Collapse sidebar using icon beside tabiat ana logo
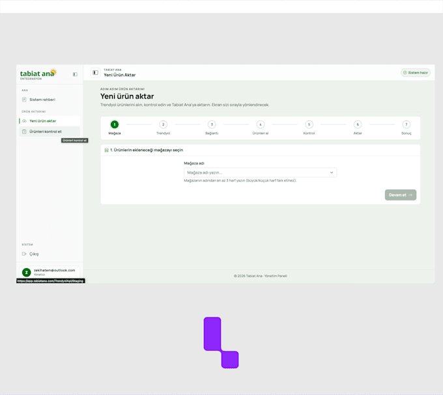Viewport: 443px width, 395px height. click(x=75, y=74)
